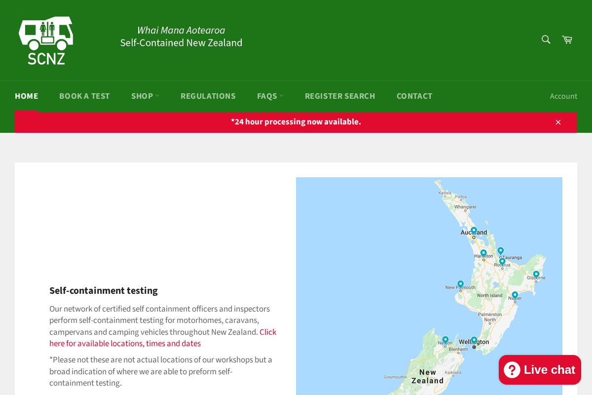View the shopping cart icon

coord(567,39)
